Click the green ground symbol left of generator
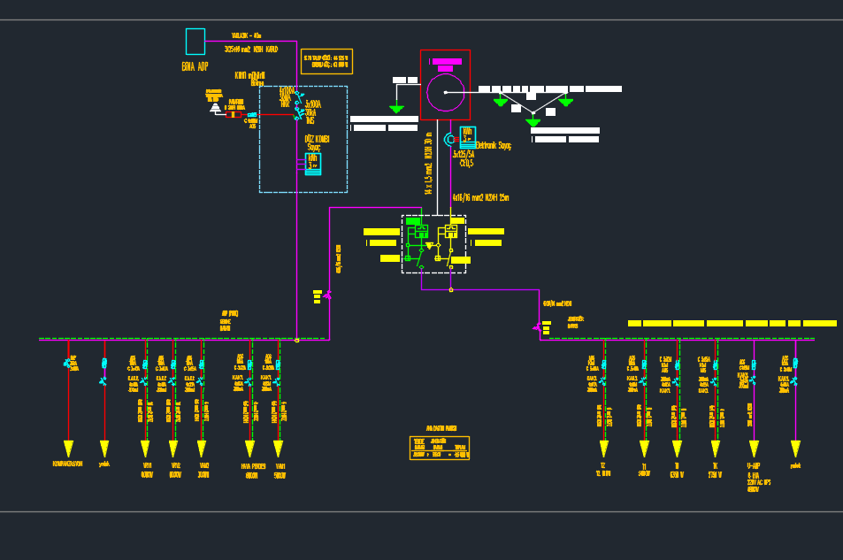 point(396,109)
